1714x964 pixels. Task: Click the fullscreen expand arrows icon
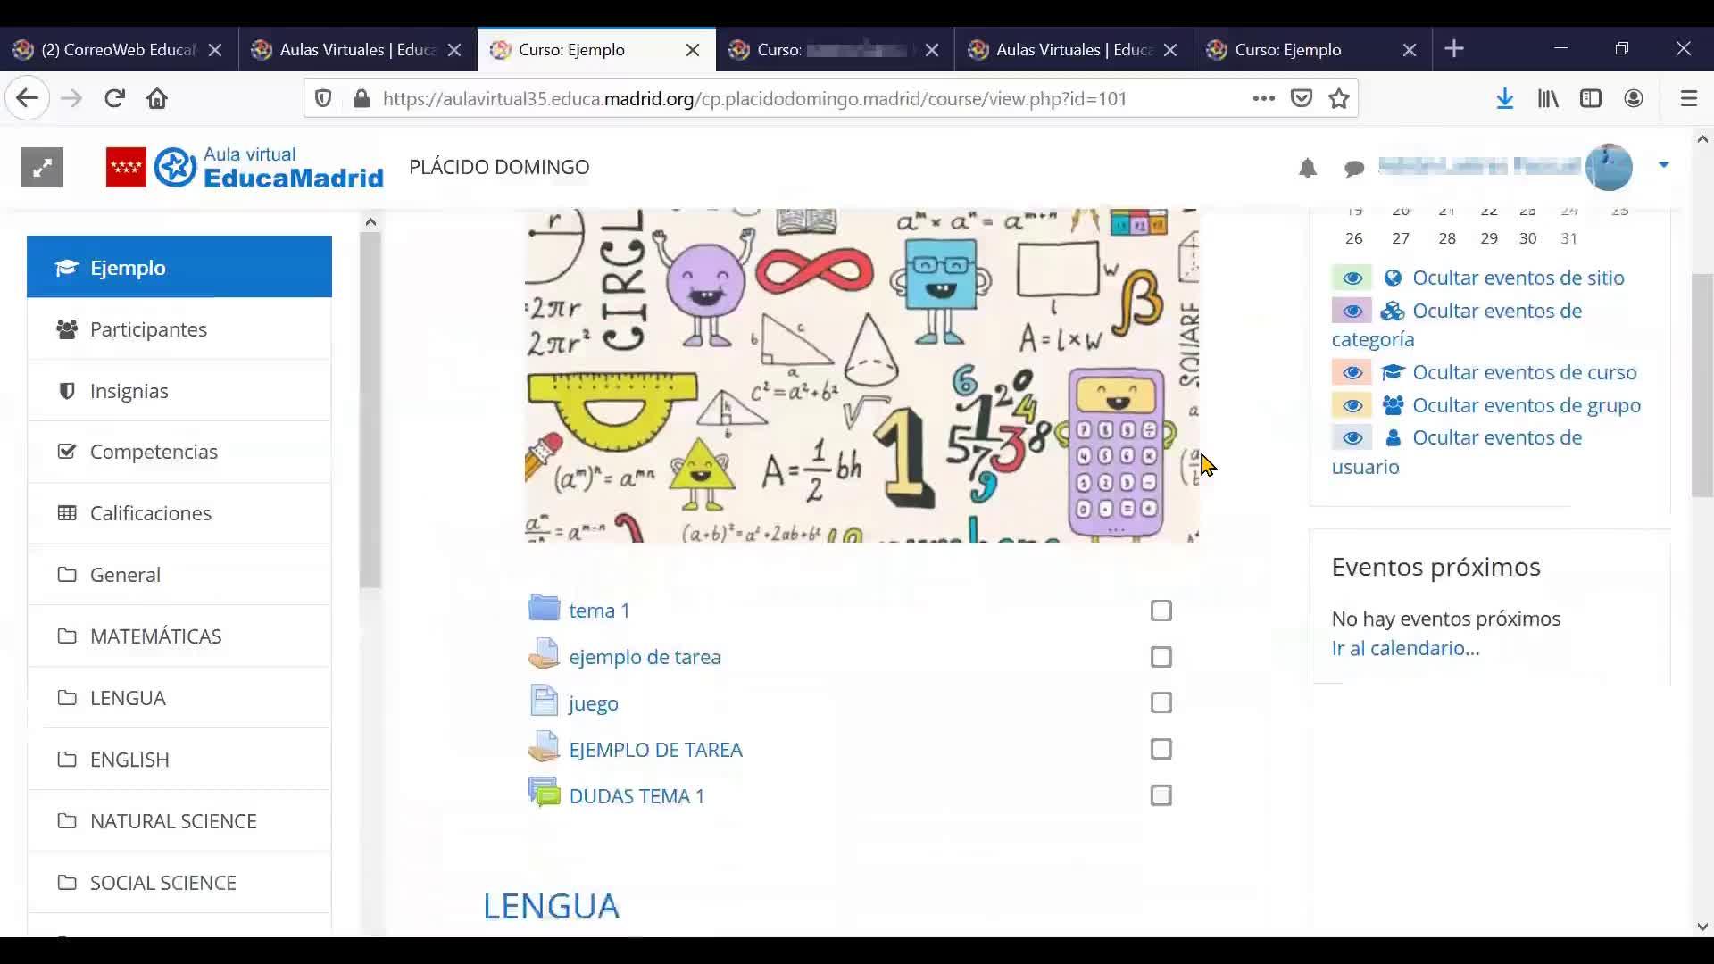coord(42,168)
